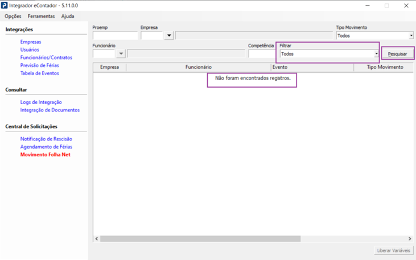Viewport: 416px width, 260px height.
Task: Open the Opções menu
Action: [13, 16]
